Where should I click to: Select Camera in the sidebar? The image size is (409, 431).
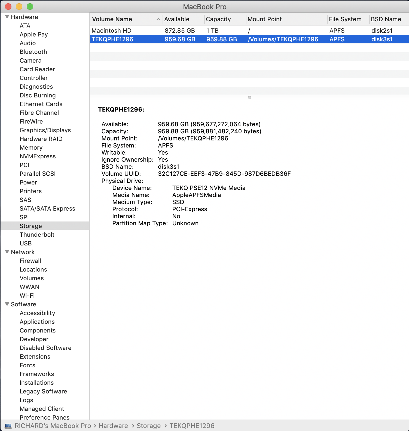[30, 60]
